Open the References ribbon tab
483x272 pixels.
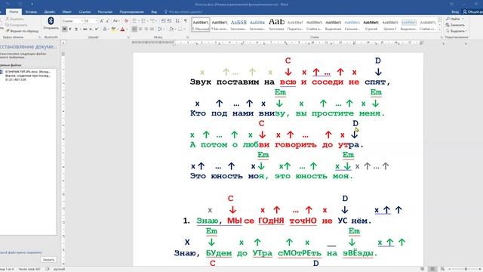pos(85,12)
